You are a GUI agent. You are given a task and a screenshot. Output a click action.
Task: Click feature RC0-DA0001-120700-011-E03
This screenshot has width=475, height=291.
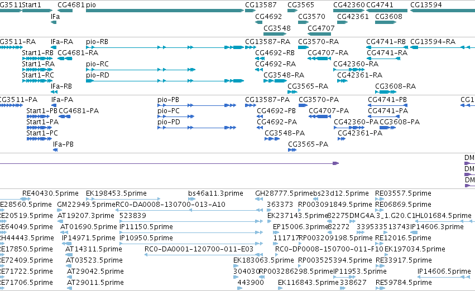pos(204,255)
